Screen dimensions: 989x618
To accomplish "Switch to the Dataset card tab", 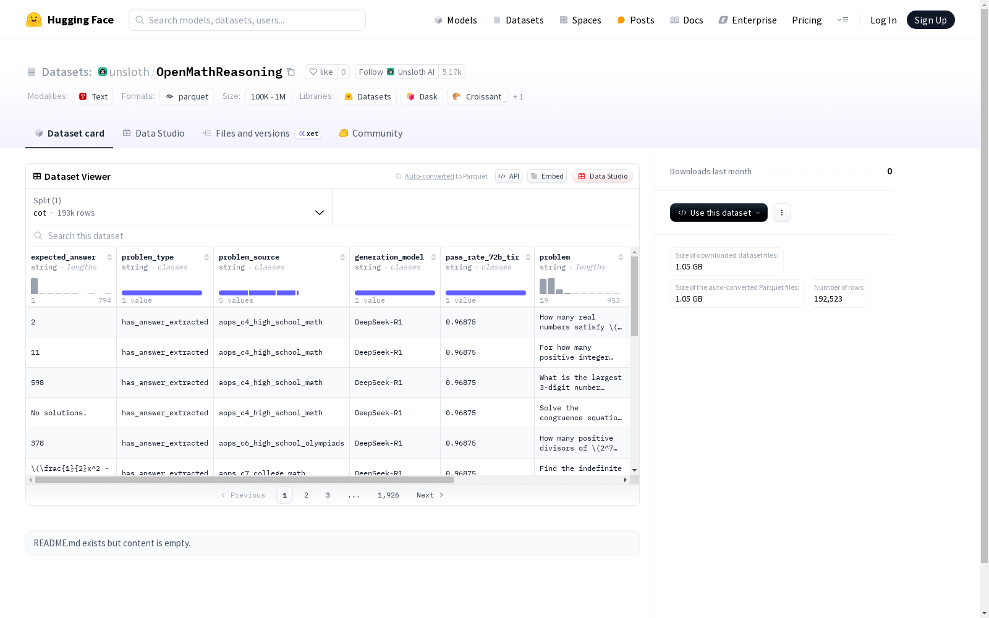I will click(69, 133).
